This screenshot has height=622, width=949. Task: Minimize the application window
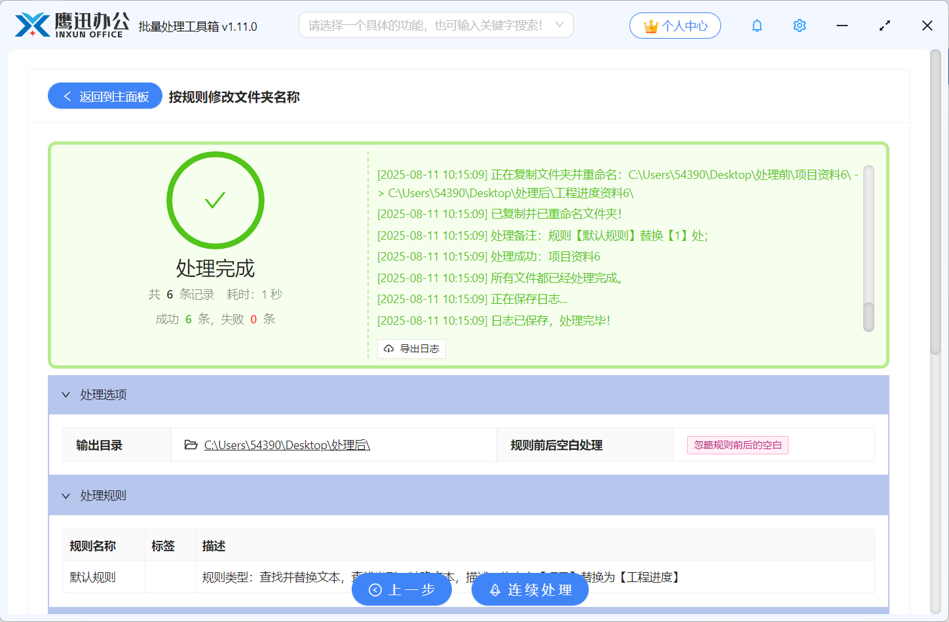[842, 26]
